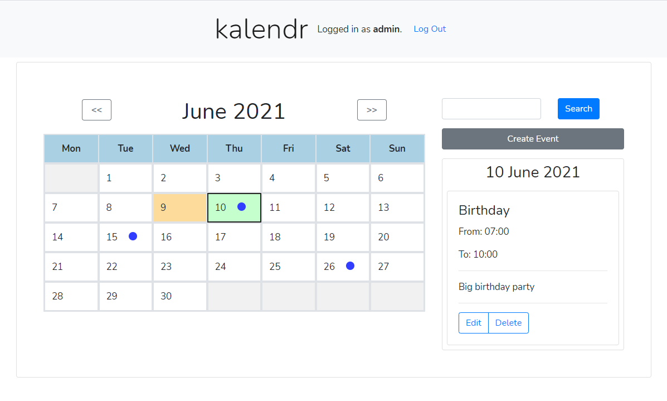The image size is (667, 401).
Task: Click the event indicator dot on June 26
Action: pos(350,266)
